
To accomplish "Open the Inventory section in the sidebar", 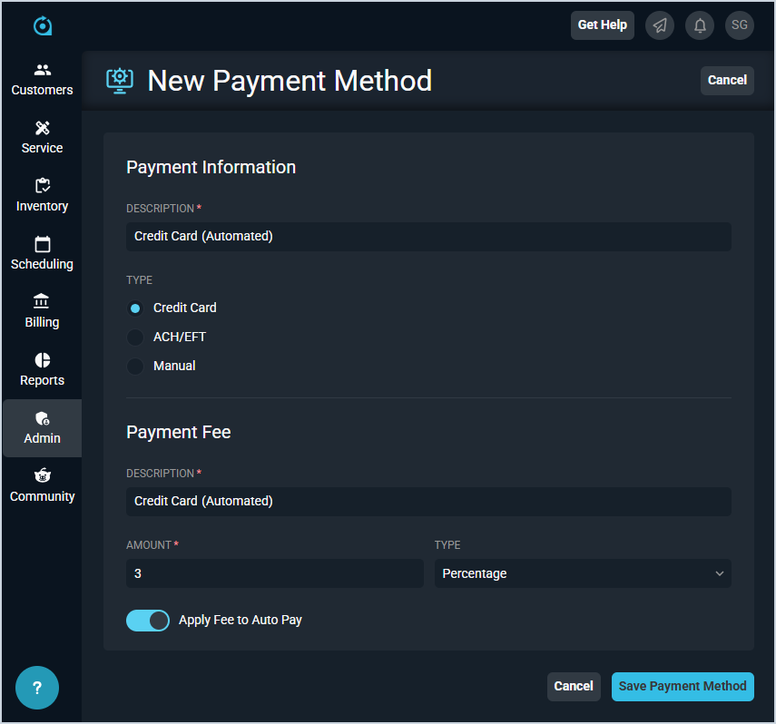I will click(x=42, y=196).
